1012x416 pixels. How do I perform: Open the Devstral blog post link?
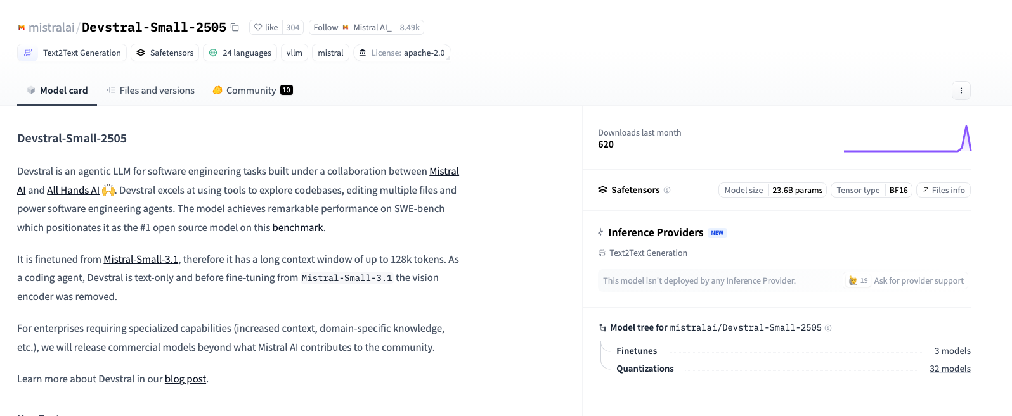185,379
